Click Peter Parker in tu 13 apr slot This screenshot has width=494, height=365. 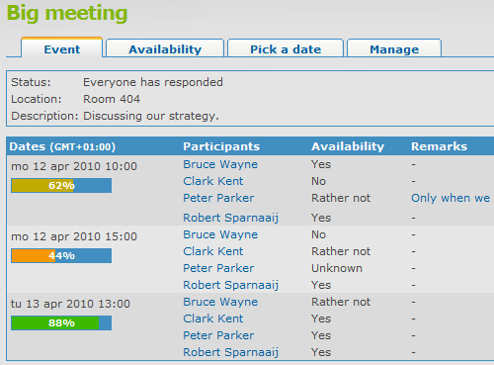pyautogui.click(x=218, y=335)
